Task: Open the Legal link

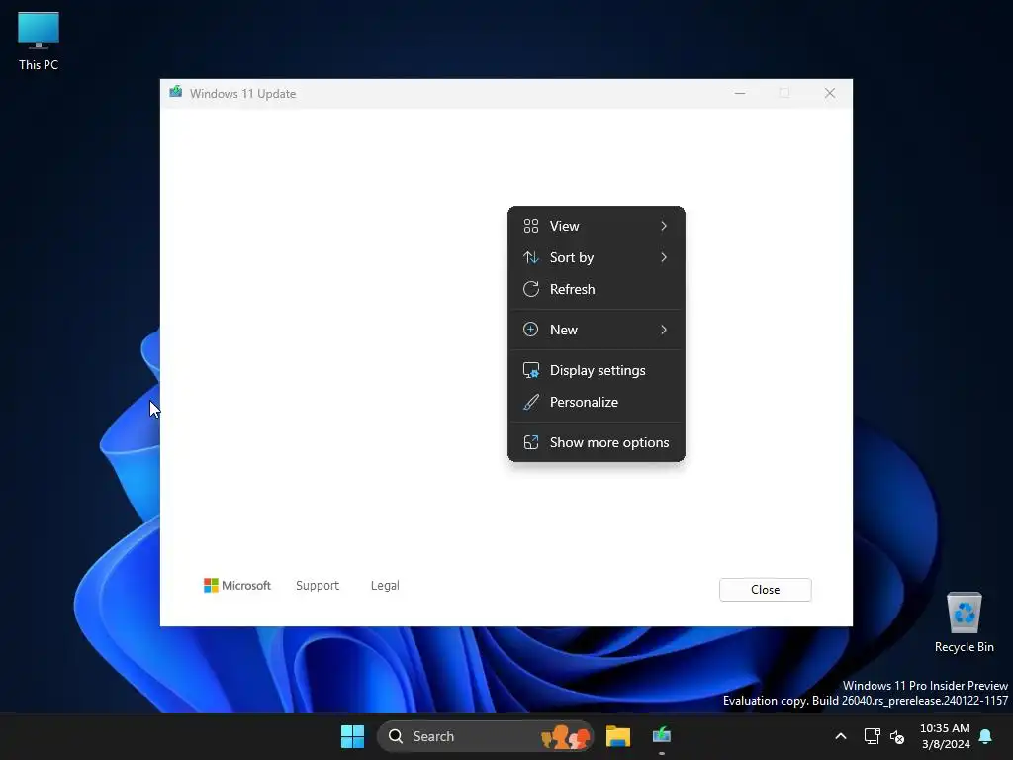Action: [x=385, y=586]
